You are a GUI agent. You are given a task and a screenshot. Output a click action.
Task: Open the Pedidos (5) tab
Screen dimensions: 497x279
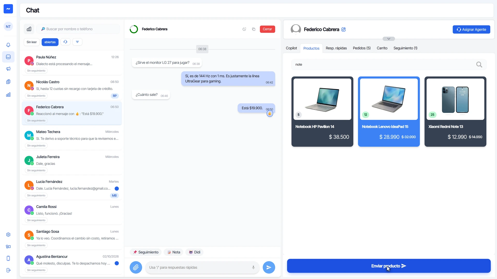[x=362, y=48]
